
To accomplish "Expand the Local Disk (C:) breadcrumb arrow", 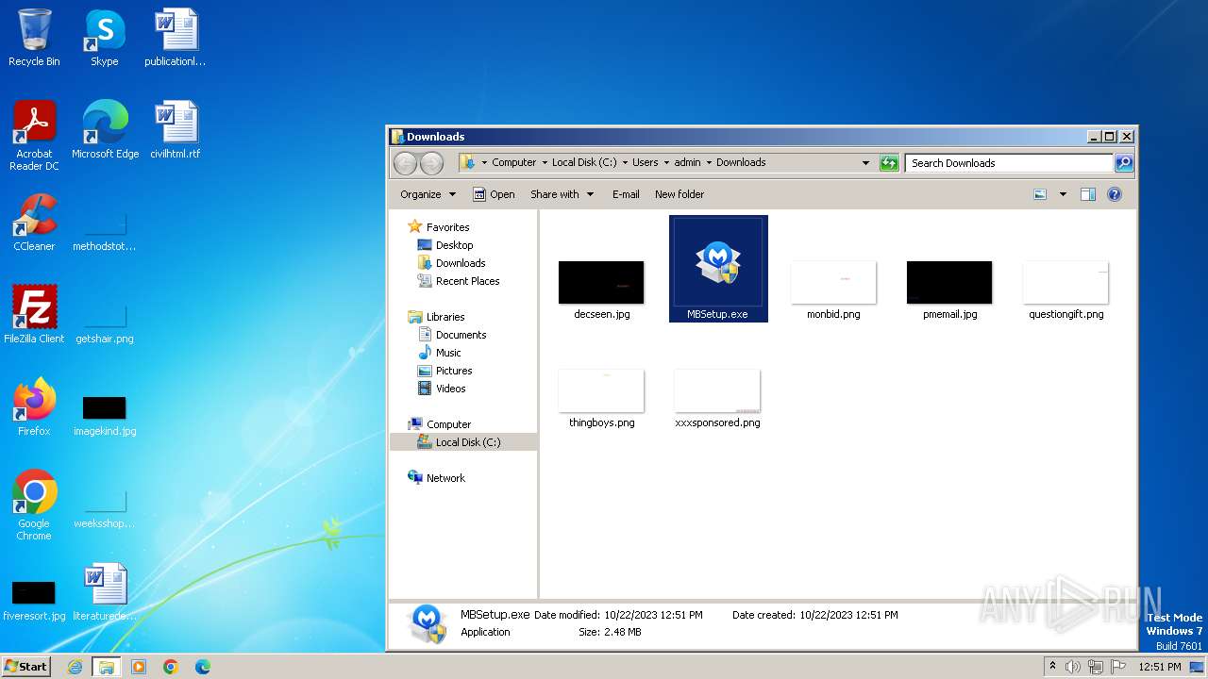I will (x=625, y=163).
